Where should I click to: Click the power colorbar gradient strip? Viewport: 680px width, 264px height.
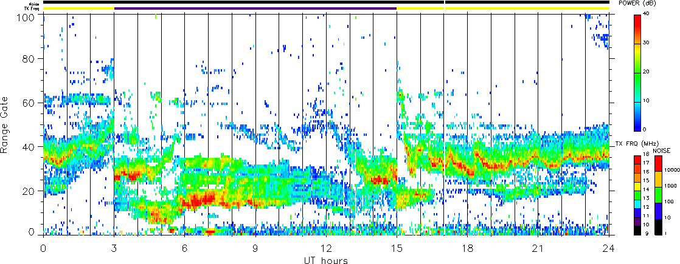637,72
